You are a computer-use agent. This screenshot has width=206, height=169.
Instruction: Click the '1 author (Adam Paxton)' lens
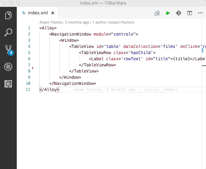[113, 22]
